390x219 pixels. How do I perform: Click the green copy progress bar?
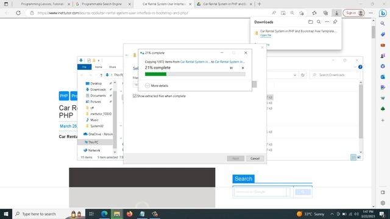click(195, 74)
